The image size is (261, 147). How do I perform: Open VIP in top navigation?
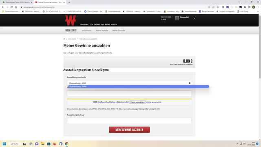coord(102,24)
